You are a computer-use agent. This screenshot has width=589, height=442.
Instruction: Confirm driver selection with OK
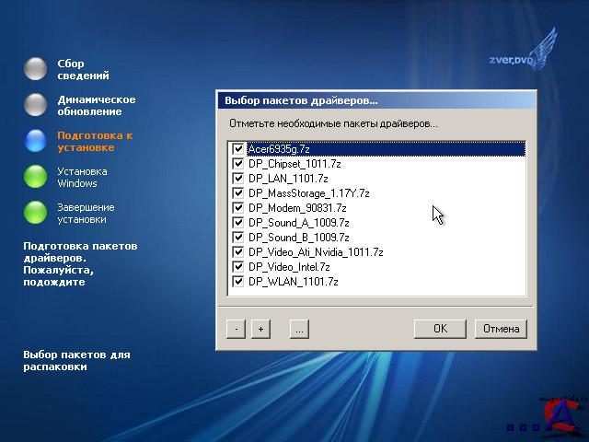click(440, 329)
